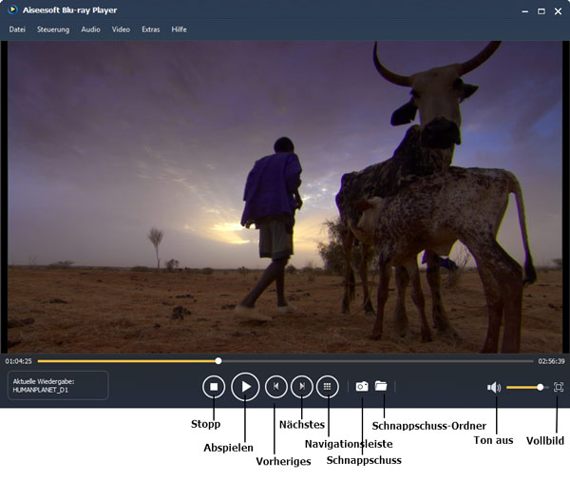Take a snapshot with the camera icon
570x481 pixels.
point(362,387)
